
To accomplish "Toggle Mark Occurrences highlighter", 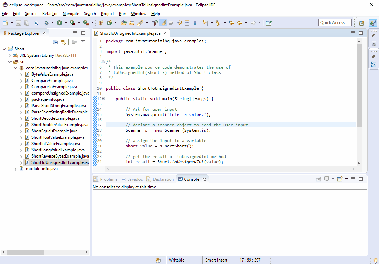I will pyautogui.click(x=163, y=23).
